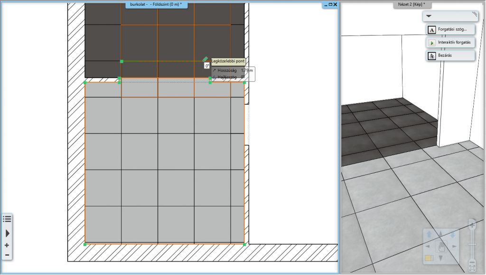Screen dimensions: 486x275
Task: Click the zoom slider handle in 3D view
Action: [x=472, y=244]
